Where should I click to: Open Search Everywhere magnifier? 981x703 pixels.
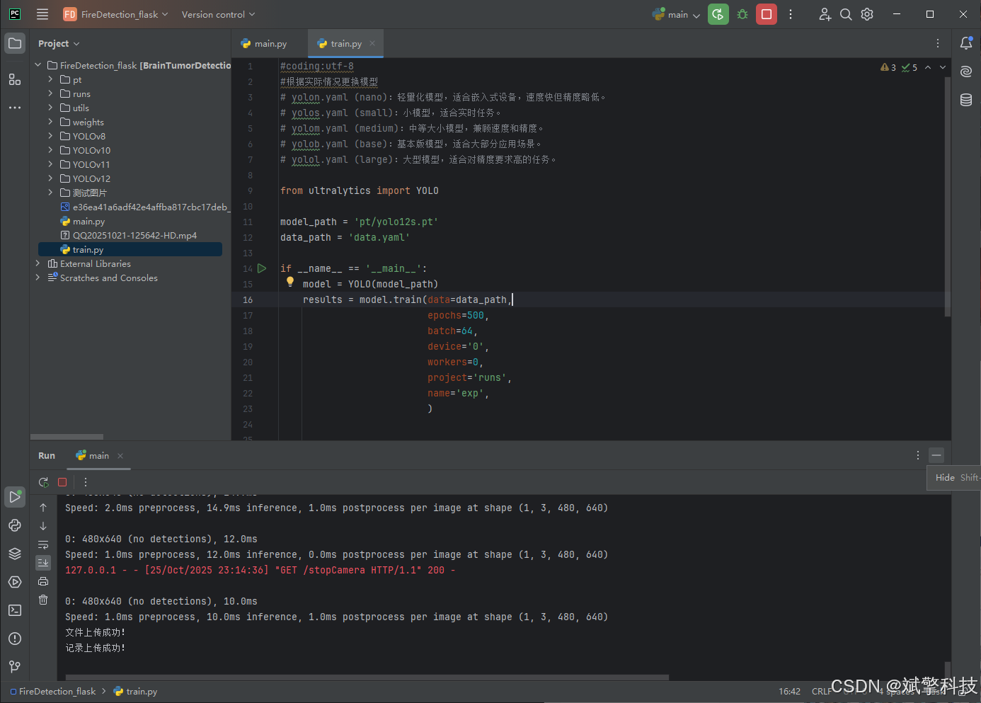click(846, 14)
